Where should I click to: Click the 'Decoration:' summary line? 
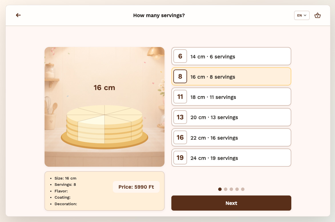tap(66, 204)
